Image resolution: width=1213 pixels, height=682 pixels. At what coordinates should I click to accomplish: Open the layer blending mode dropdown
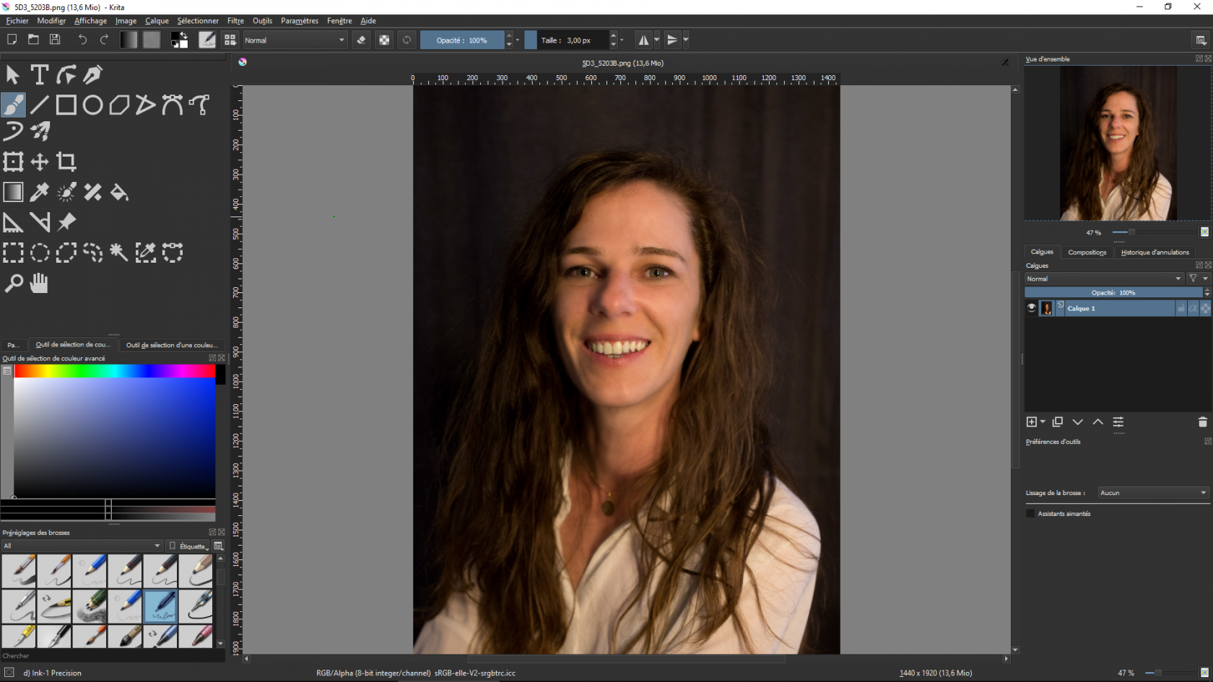1104,279
